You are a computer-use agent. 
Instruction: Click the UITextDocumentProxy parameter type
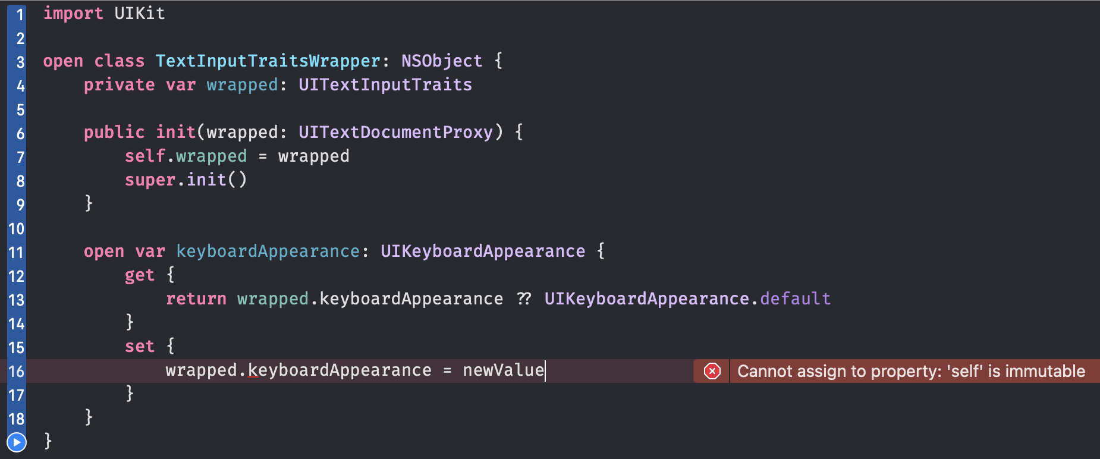[x=395, y=133]
